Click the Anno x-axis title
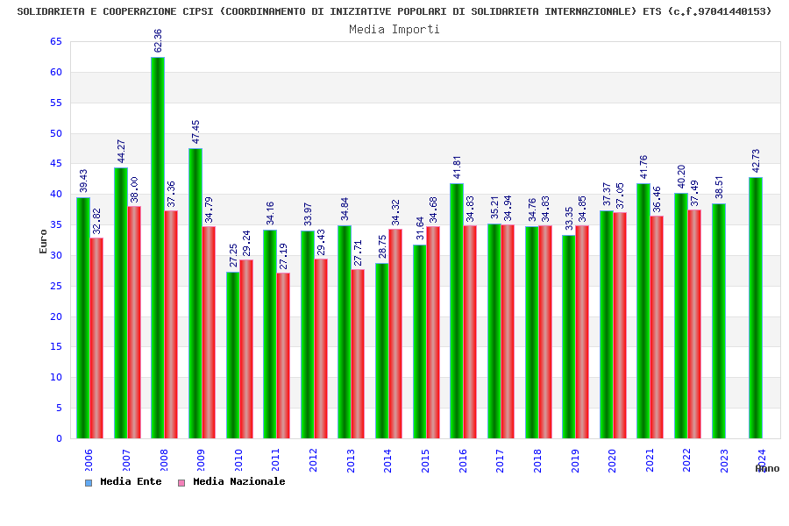The width and height of the screenshot is (789, 526). 767,469
